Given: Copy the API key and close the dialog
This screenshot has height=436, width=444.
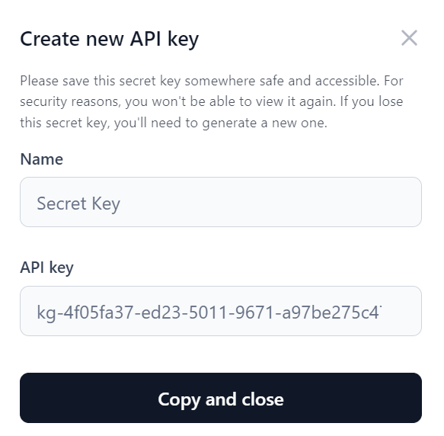Looking at the screenshot, I should [x=221, y=398].
